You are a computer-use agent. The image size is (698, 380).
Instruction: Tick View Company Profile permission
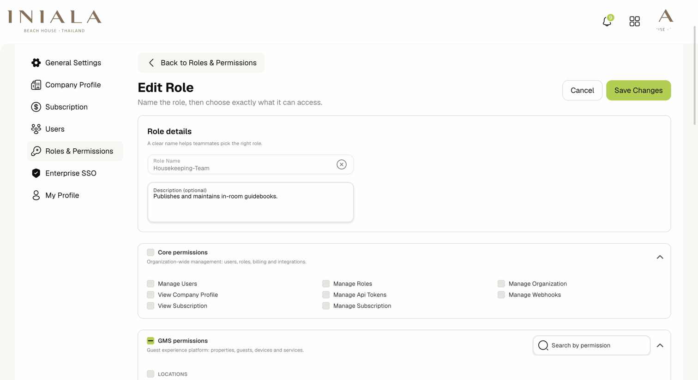click(x=150, y=295)
